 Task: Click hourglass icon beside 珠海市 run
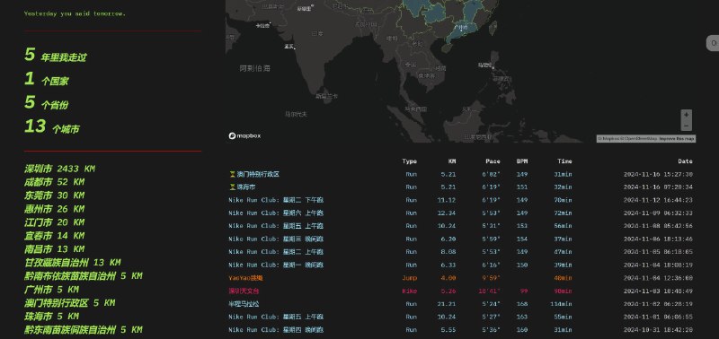point(232,187)
